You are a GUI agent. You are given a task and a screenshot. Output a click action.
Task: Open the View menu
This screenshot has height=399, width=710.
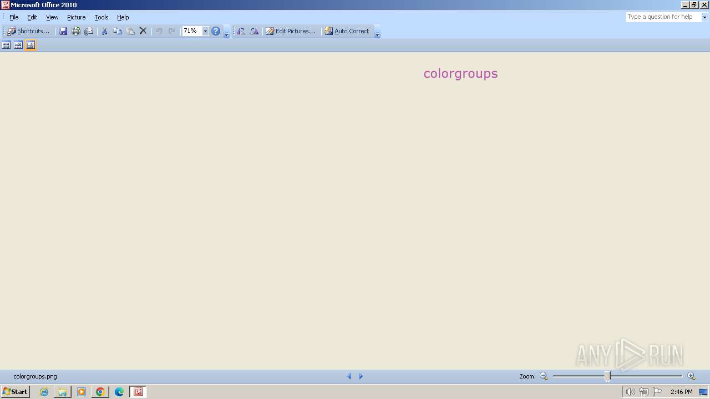pos(52,17)
